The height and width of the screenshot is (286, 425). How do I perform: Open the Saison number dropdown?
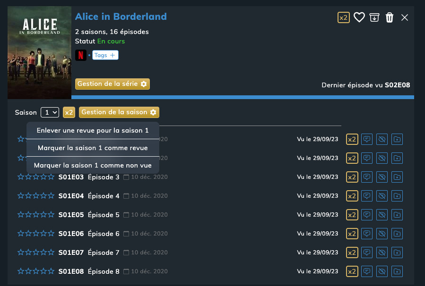(x=50, y=112)
